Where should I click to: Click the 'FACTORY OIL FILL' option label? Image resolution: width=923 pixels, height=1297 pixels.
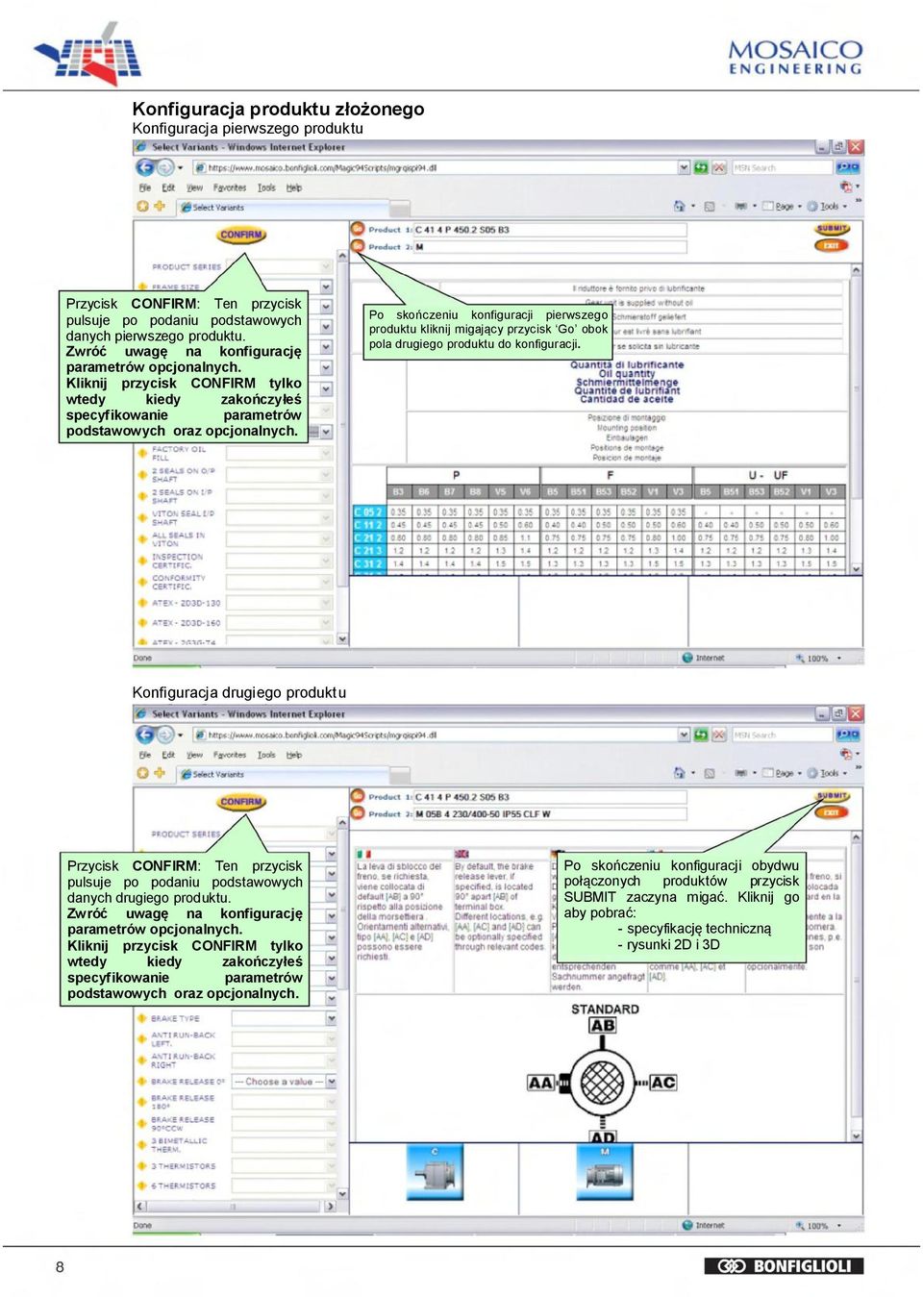point(179,453)
